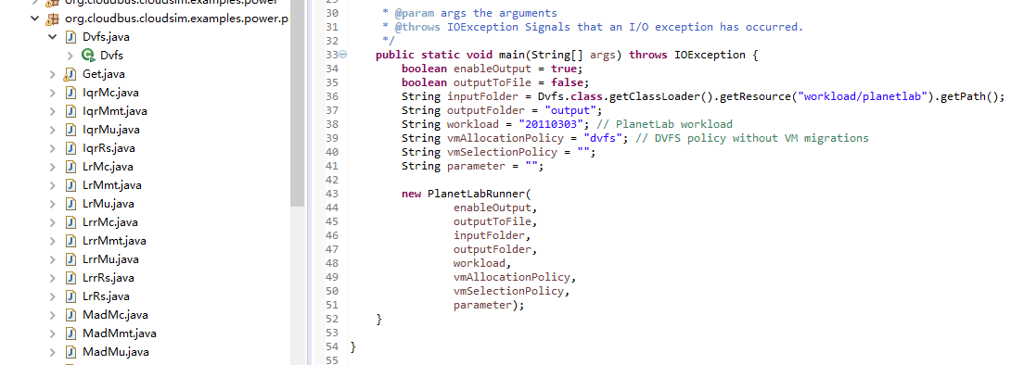
Task: Click line number 43 in the gutter
Action: coord(331,194)
